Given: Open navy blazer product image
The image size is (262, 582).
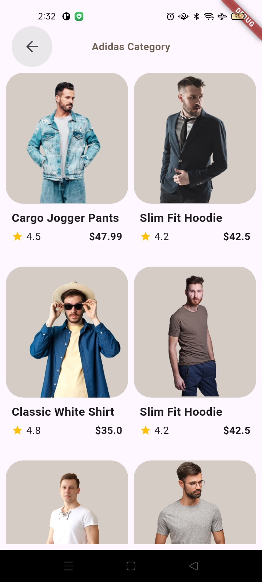Looking at the screenshot, I should point(195,138).
